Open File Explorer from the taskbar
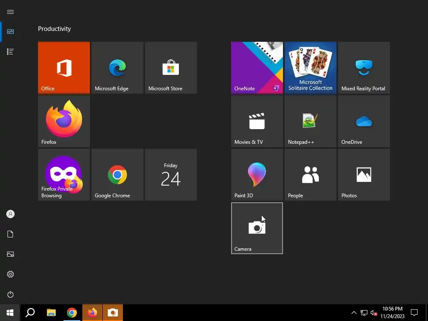The height and width of the screenshot is (321, 428). coord(51,313)
